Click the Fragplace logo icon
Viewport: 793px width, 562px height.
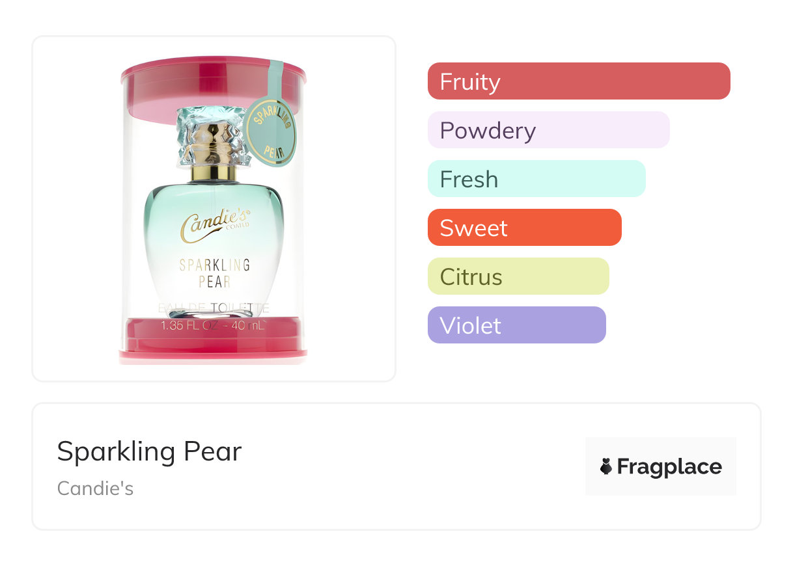click(x=606, y=466)
